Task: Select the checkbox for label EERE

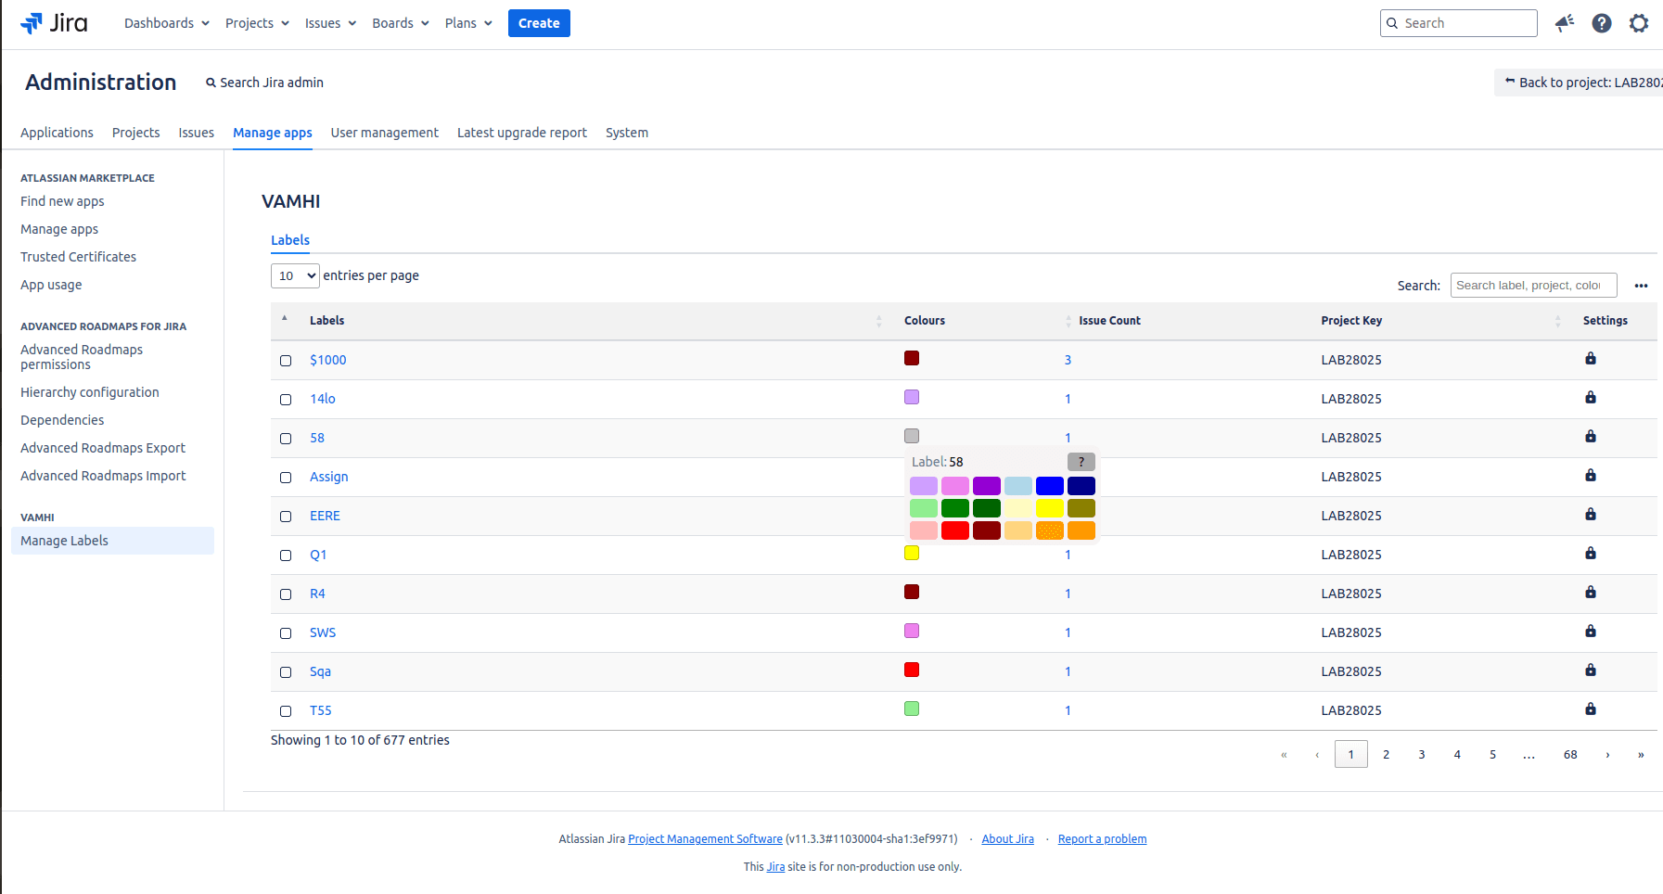Action: pyautogui.click(x=286, y=517)
